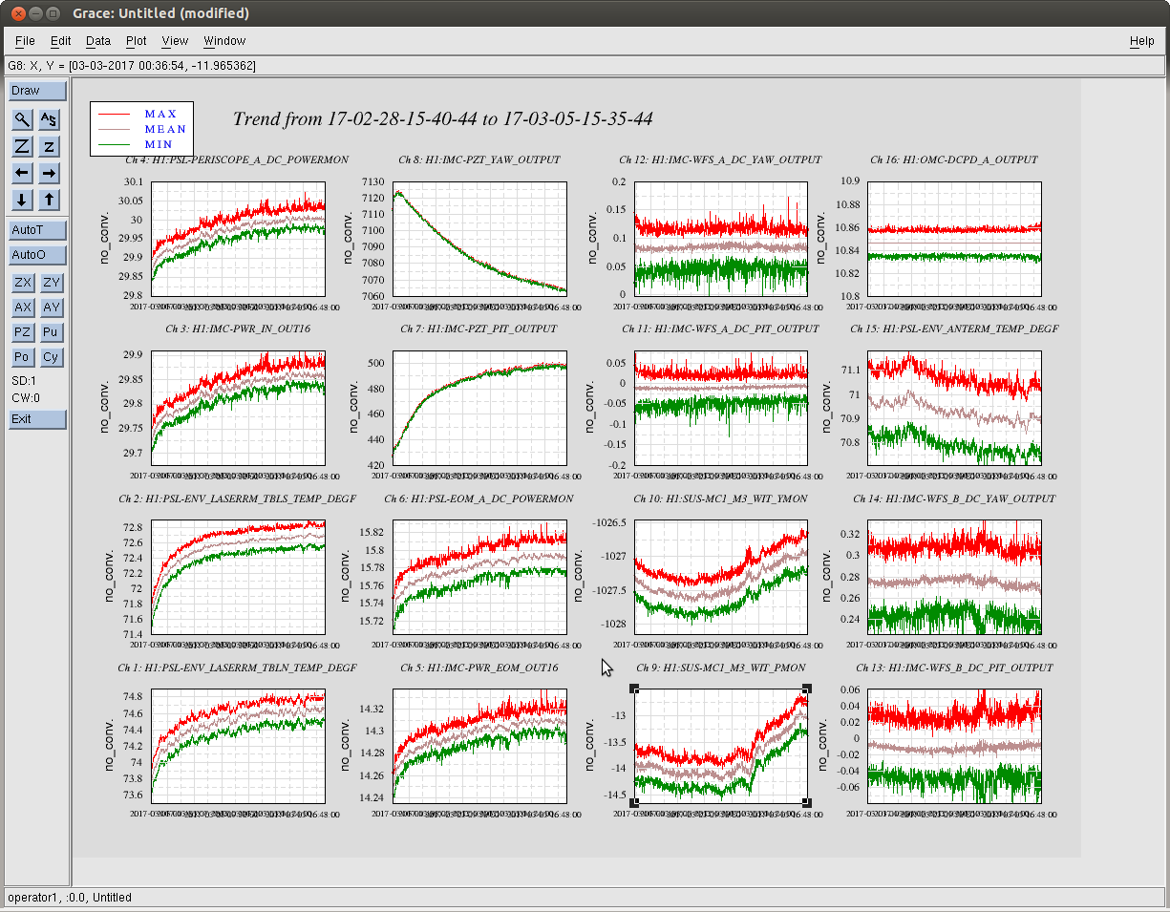Open the Help menu

pos(1141,41)
